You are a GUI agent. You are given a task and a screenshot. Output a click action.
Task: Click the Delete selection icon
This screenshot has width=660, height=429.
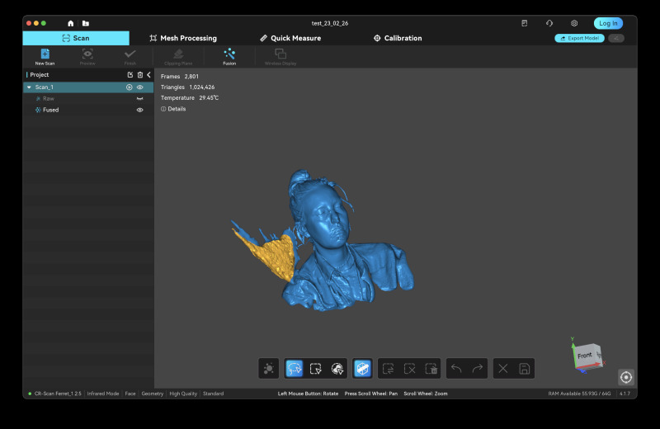[431, 369]
